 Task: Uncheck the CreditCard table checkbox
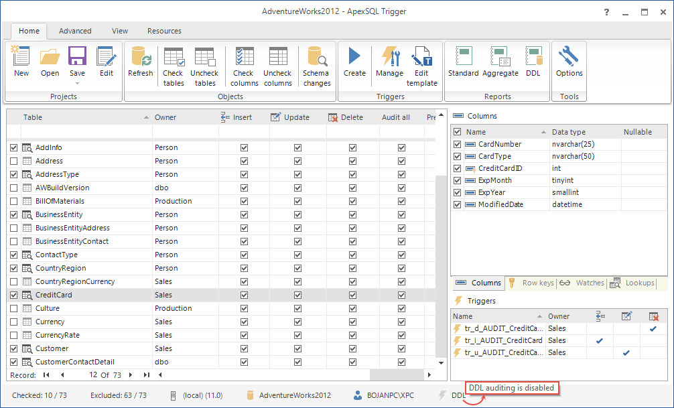coord(14,295)
